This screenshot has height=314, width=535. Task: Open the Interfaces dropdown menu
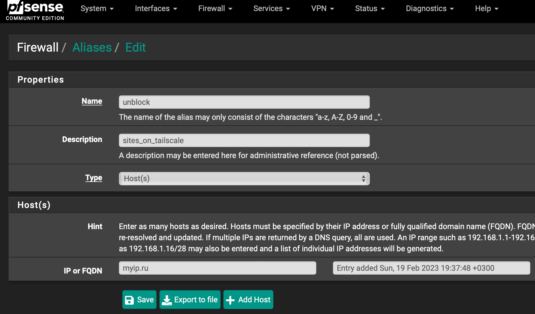pyautogui.click(x=156, y=9)
